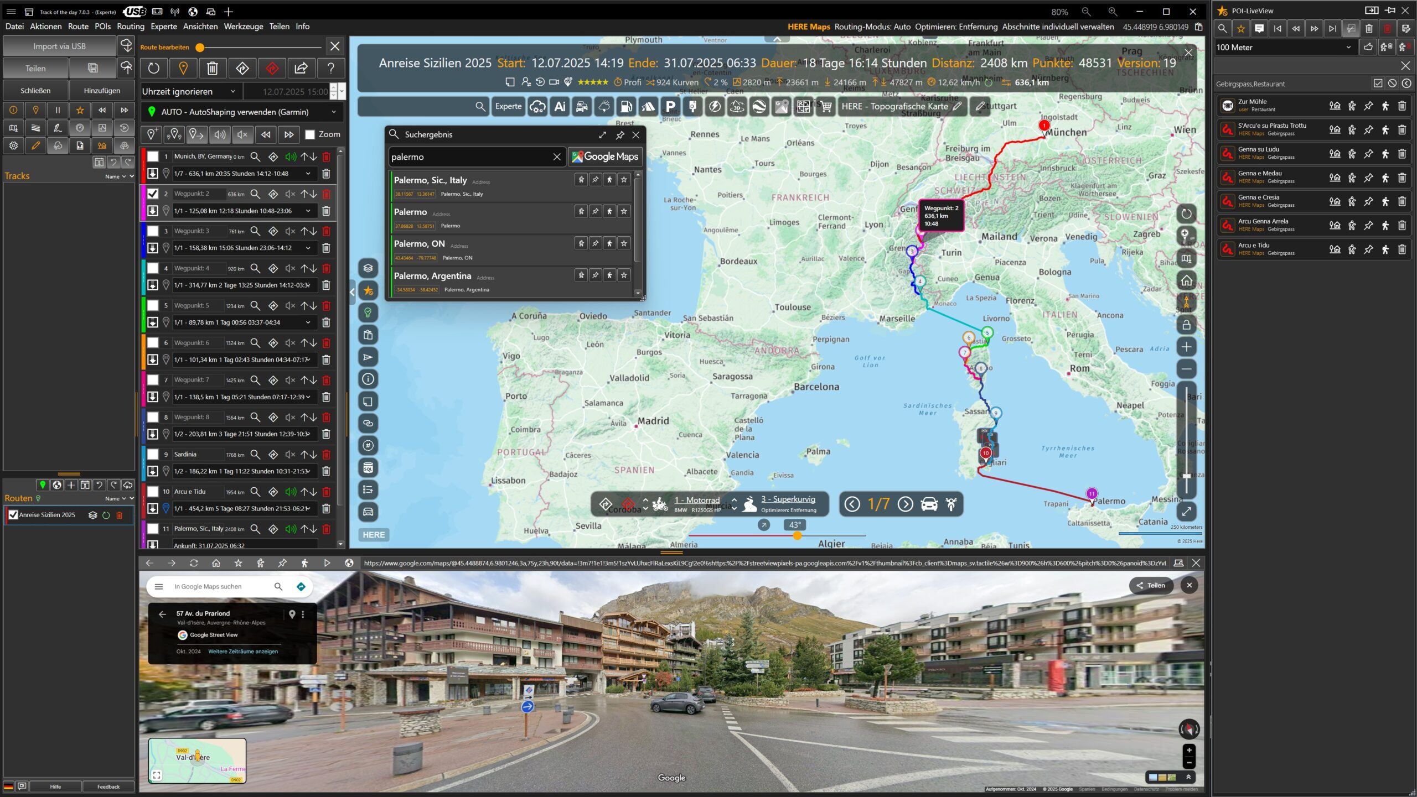The height and width of the screenshot is (797, 1417).
Task: Open the POIs menu
Action: (102, 27)
